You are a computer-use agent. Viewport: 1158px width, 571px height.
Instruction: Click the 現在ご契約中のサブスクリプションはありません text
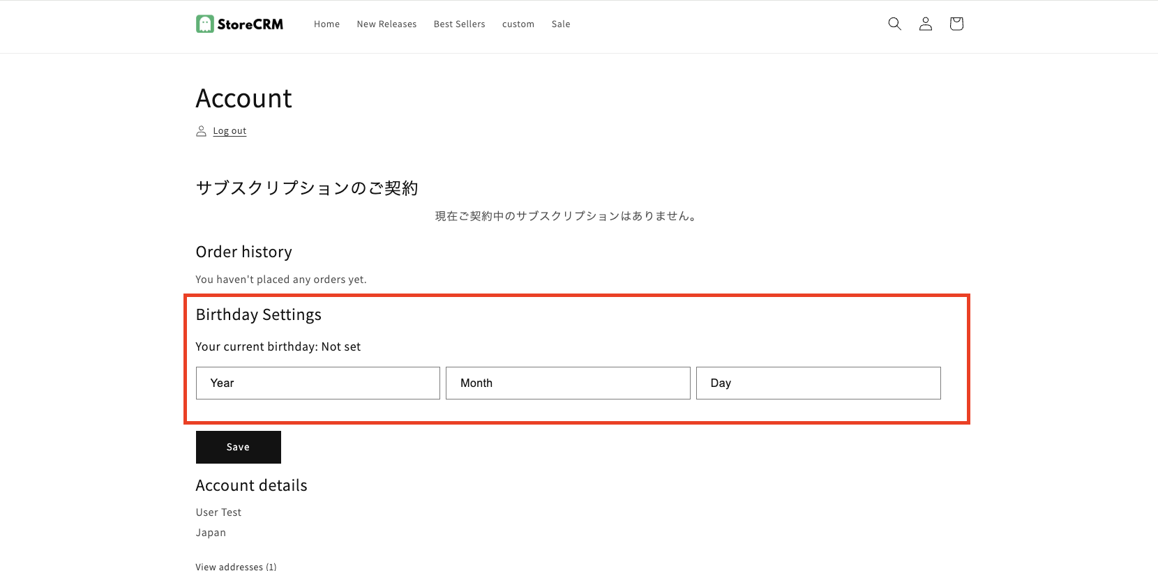pos(565,216)
